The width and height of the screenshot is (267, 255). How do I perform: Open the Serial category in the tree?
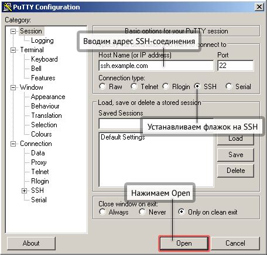click(x=39, y=200)
